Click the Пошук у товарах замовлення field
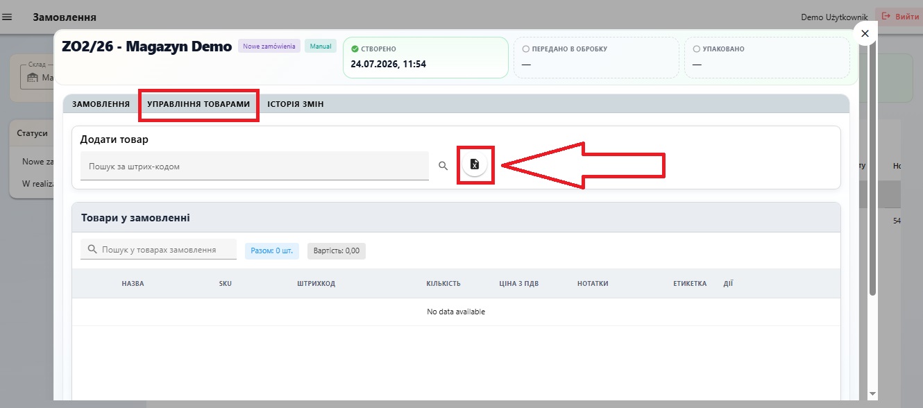Screen dimensions: 923x408 159,250
